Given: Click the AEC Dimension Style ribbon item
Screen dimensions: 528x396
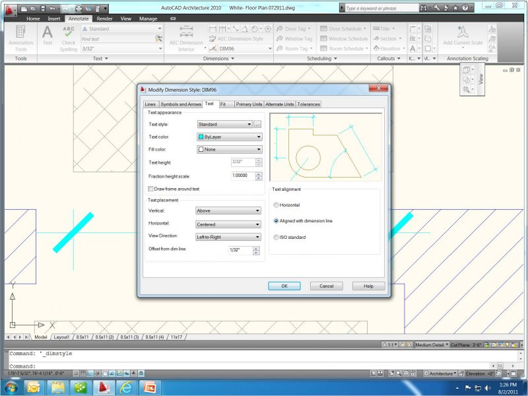Looking at the screenshot, I should coord(236,39).
